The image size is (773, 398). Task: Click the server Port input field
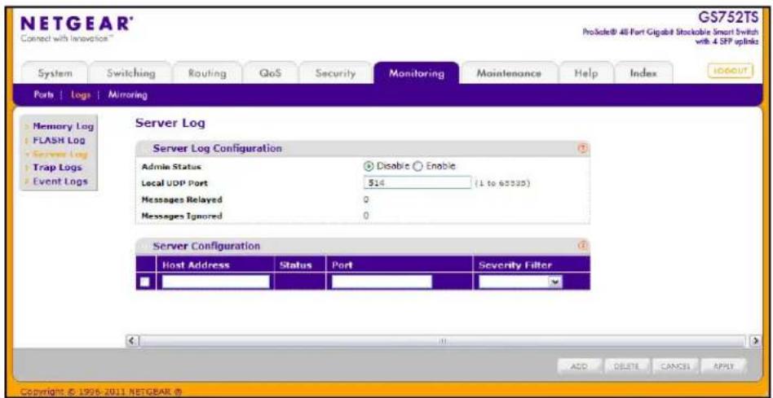tap(382, 282)
